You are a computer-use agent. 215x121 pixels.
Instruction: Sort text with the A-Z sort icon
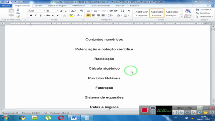coord(122,11)
